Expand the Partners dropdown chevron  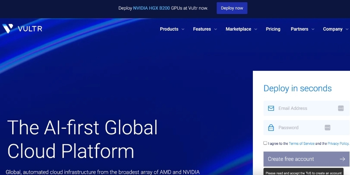[x=313, y=29]
